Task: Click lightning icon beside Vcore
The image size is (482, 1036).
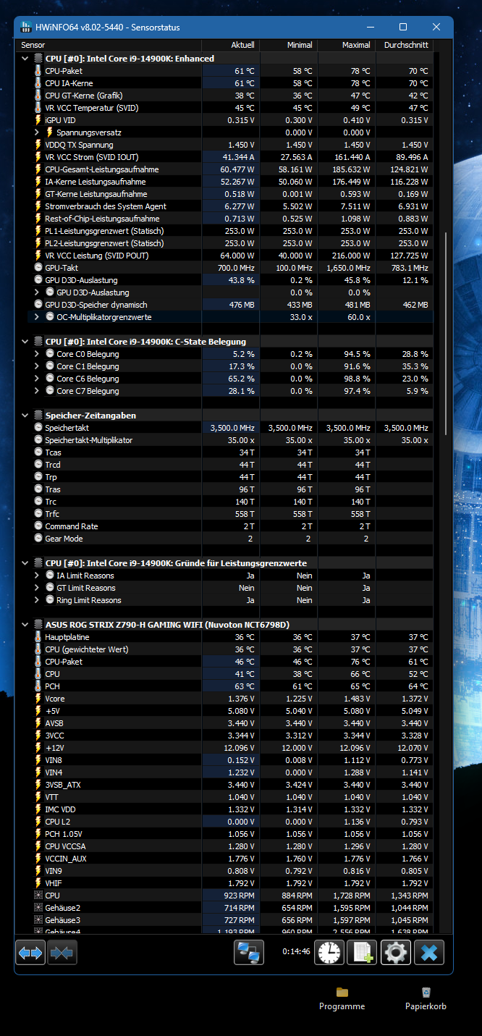Action: point(38,699)
